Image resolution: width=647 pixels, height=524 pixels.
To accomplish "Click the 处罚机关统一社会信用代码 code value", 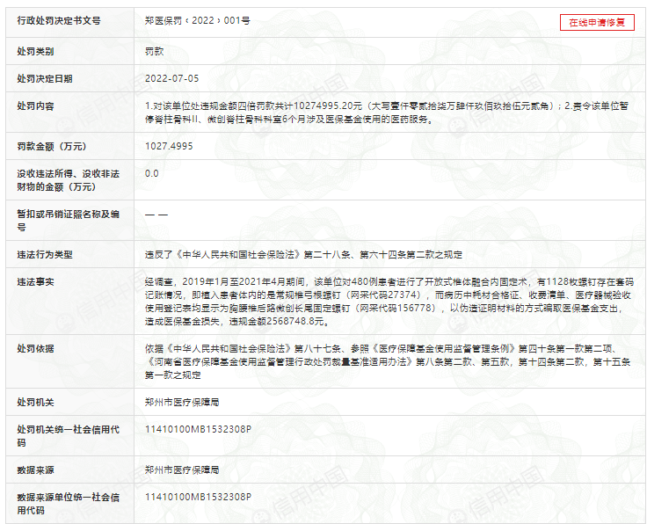I will tap(198, 429).
